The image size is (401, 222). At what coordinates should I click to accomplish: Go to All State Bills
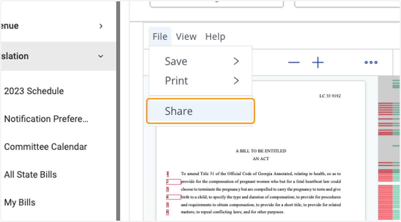pyautogui.click(x=30, y=175)
